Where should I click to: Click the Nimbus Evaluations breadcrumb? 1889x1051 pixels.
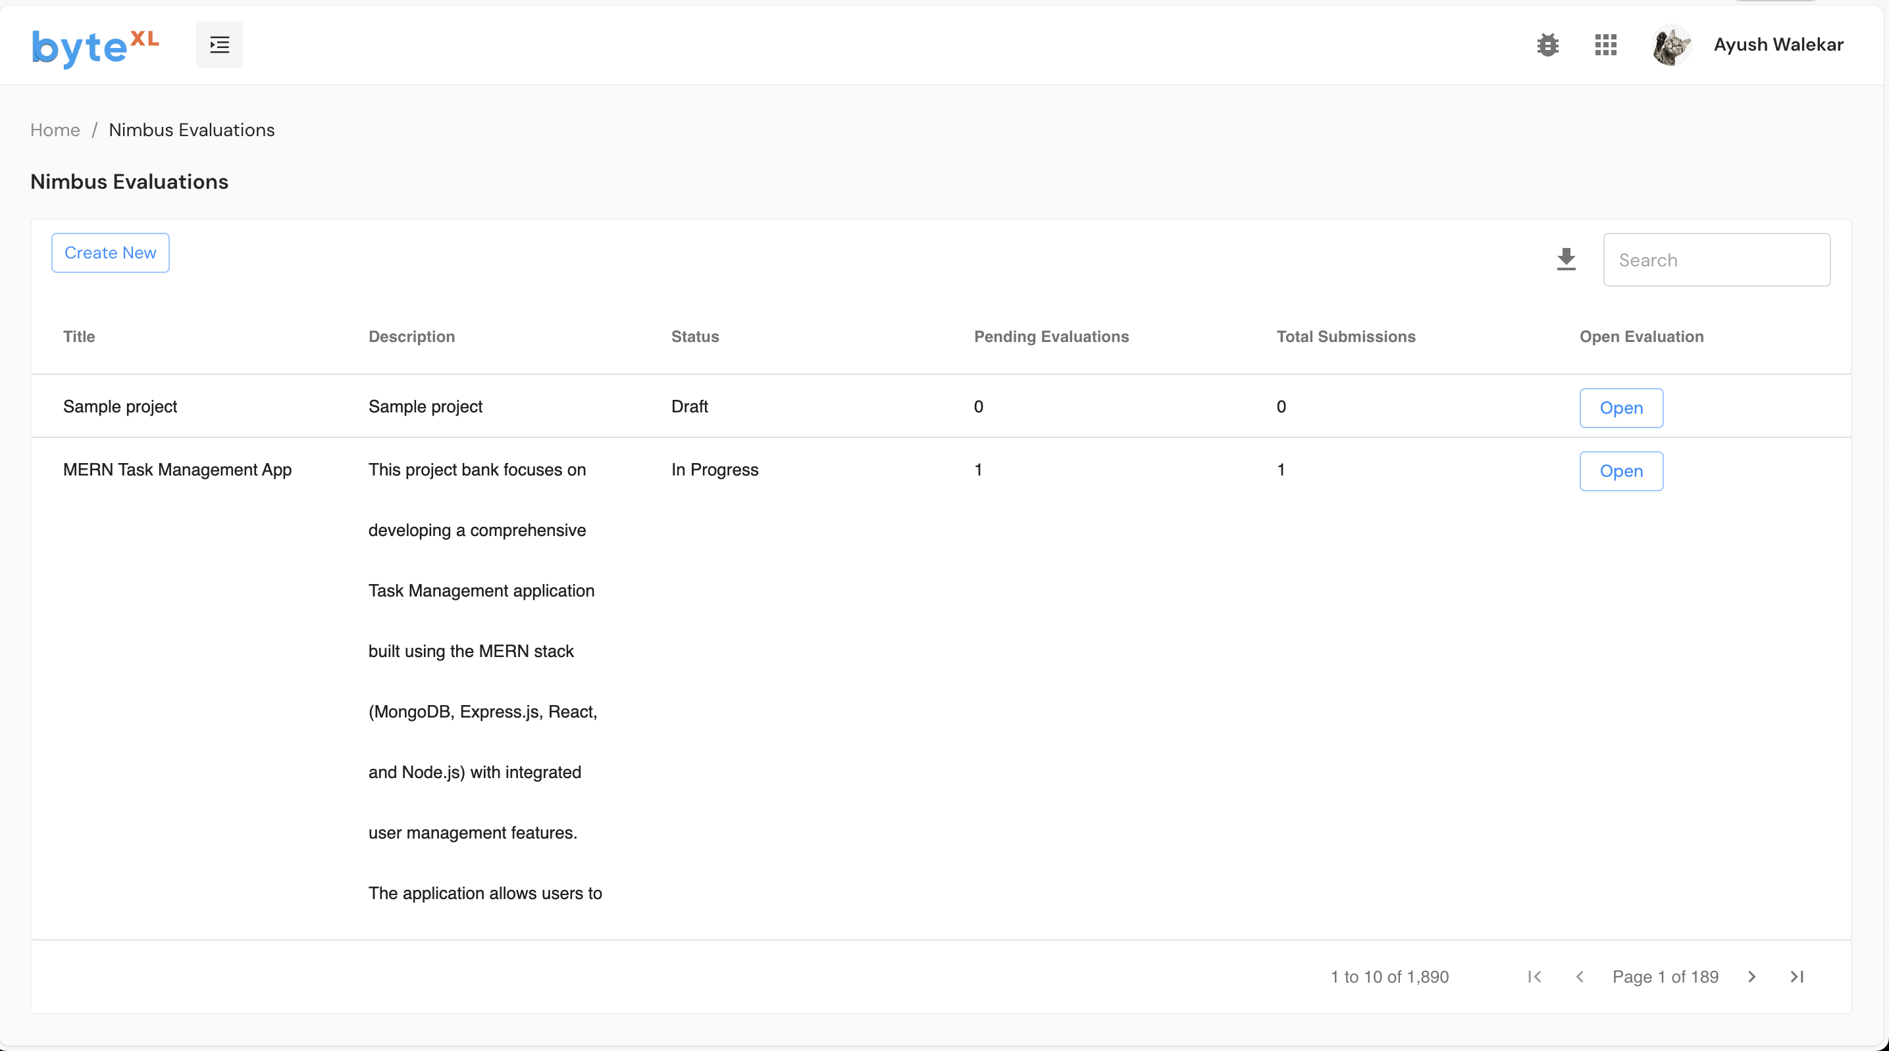pyautogui.click(x=192, y=130)
